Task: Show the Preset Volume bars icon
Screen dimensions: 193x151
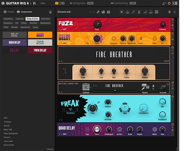Action: pos(145,12)
